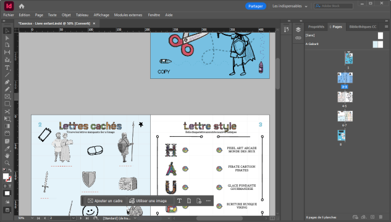Image resolution: width=391 pixels, height=222 pixels.
Task: Click the Partager button
Action: (x=256, y=6)
